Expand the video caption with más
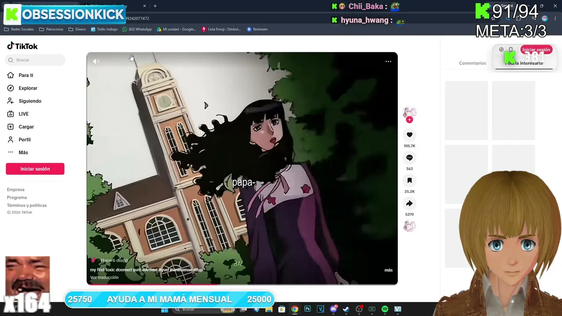 tap(389, 270)
